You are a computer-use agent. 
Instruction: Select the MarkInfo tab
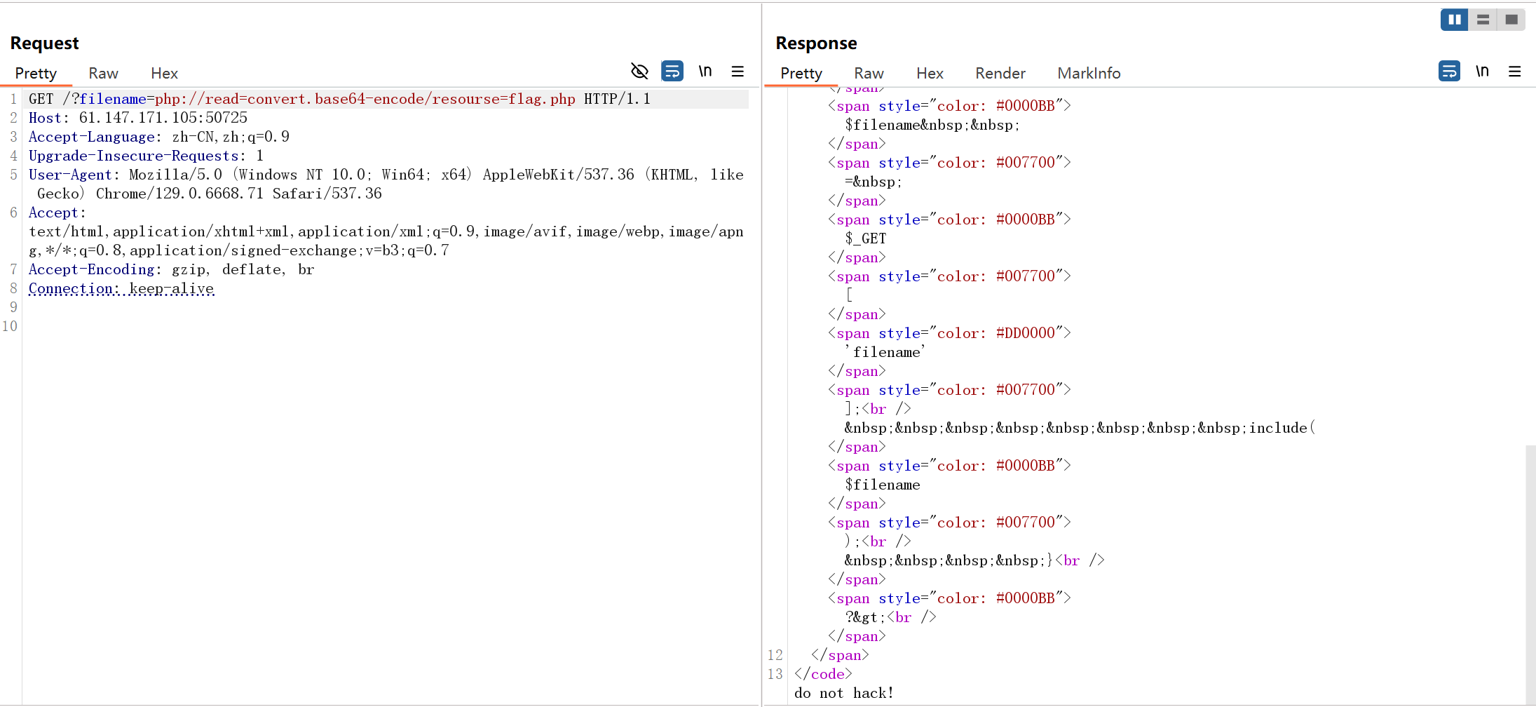pyautogui.click(x=1088, y=73)
